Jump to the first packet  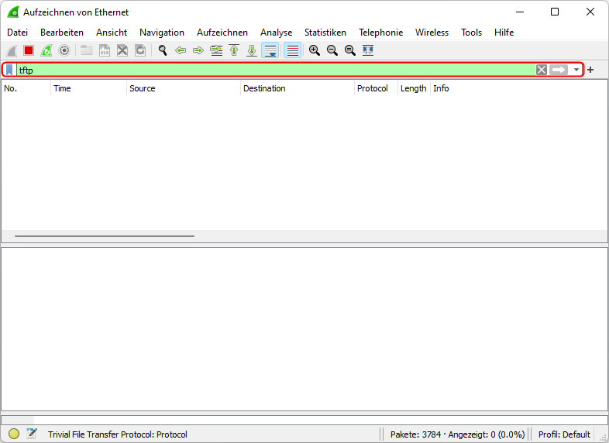pyautogui.click(x=234, y=50)
